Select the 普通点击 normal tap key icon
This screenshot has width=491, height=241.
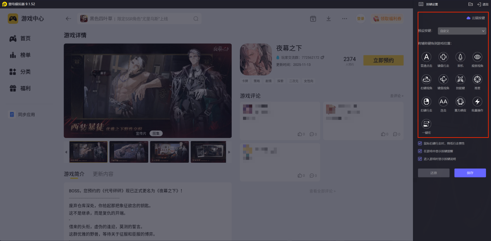click(426, 57)
